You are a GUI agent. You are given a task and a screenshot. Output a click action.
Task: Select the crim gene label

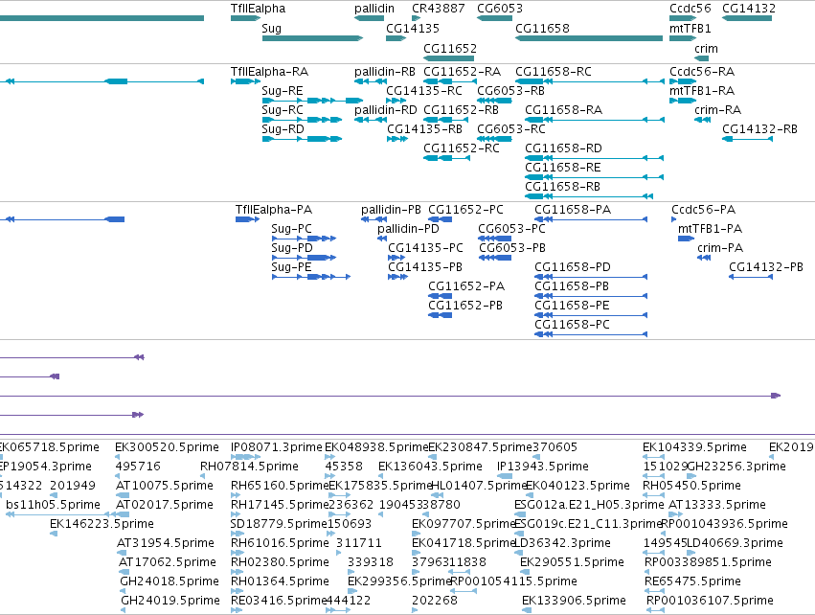pos(707,48)
